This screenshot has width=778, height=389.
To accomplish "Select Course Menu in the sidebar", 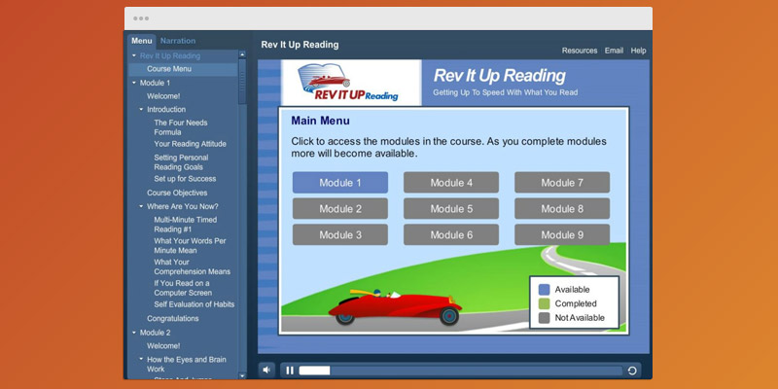I will (x=183, y=69).
